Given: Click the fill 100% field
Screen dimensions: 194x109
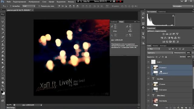Looking at the screenshot, I should [189, 57].
